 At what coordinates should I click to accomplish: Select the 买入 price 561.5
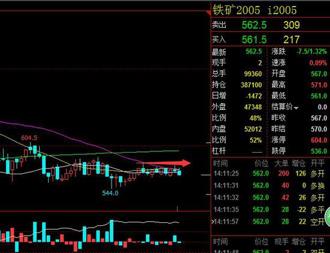point(254,40)
